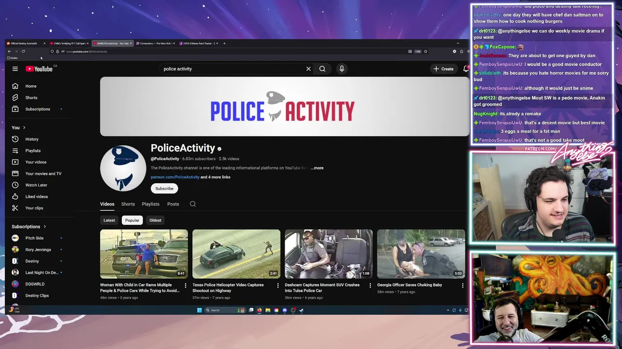Open options menu for Georgia Officer video
Screen dimensions: 622x349
463,286
